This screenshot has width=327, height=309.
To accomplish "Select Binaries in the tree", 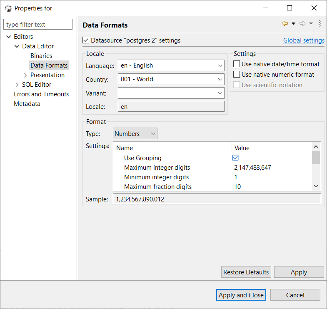I will pos(41,56).
